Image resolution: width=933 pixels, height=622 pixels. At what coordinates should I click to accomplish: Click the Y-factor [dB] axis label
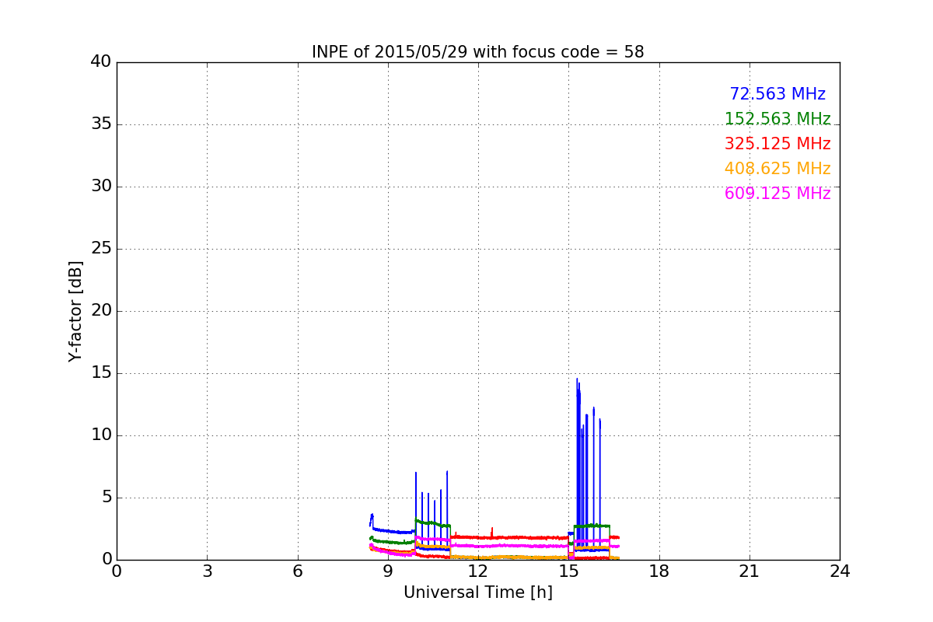75,311
